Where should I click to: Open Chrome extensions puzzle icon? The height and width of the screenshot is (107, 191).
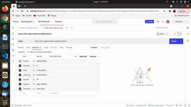tap(170, 11)
